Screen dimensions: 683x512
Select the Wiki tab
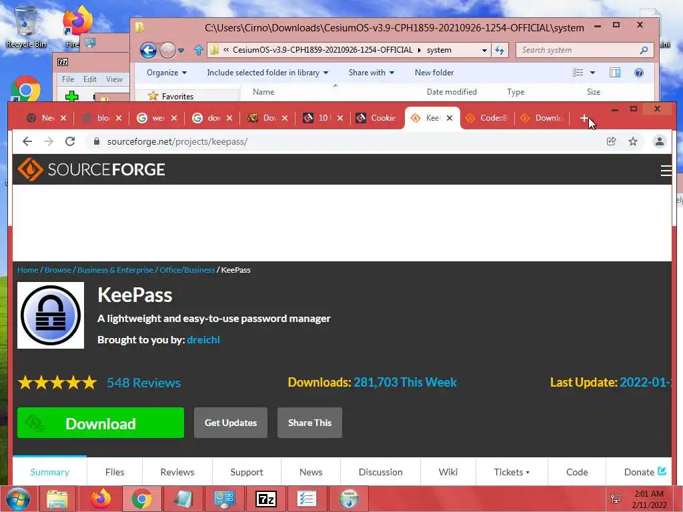pyautogui.click(x=448, y=472)
